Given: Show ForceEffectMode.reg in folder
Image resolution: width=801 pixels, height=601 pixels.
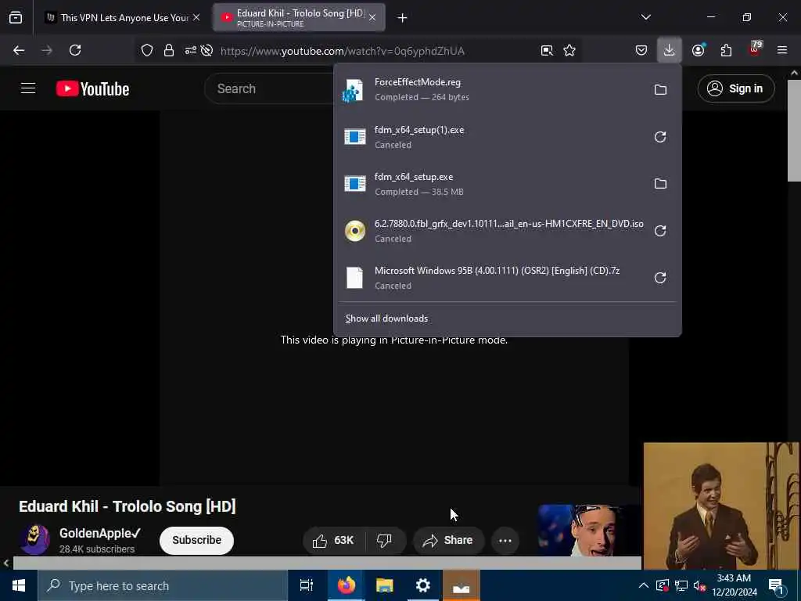Looking at the screenshot, I should pyautogui.click(x=660, y=90).
